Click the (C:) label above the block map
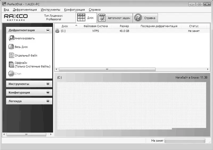This screenshot has height=150, width=213. tap(59, 77)
